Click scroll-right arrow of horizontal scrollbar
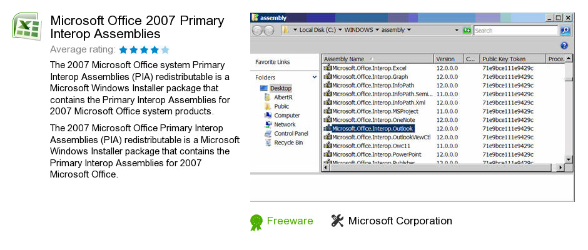Image resolution: width=588 pixels, height=250 pixels. pos(561,167)
